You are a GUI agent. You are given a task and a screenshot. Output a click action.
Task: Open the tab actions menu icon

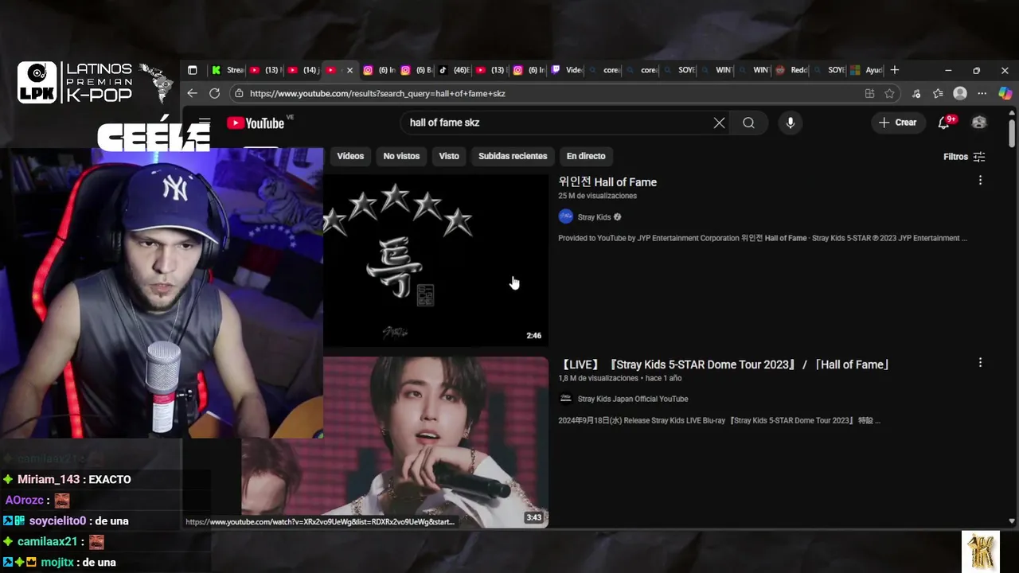click(192, 70)
